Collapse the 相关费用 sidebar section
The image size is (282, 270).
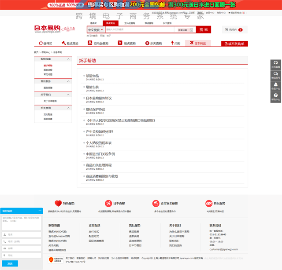(68, 108)
